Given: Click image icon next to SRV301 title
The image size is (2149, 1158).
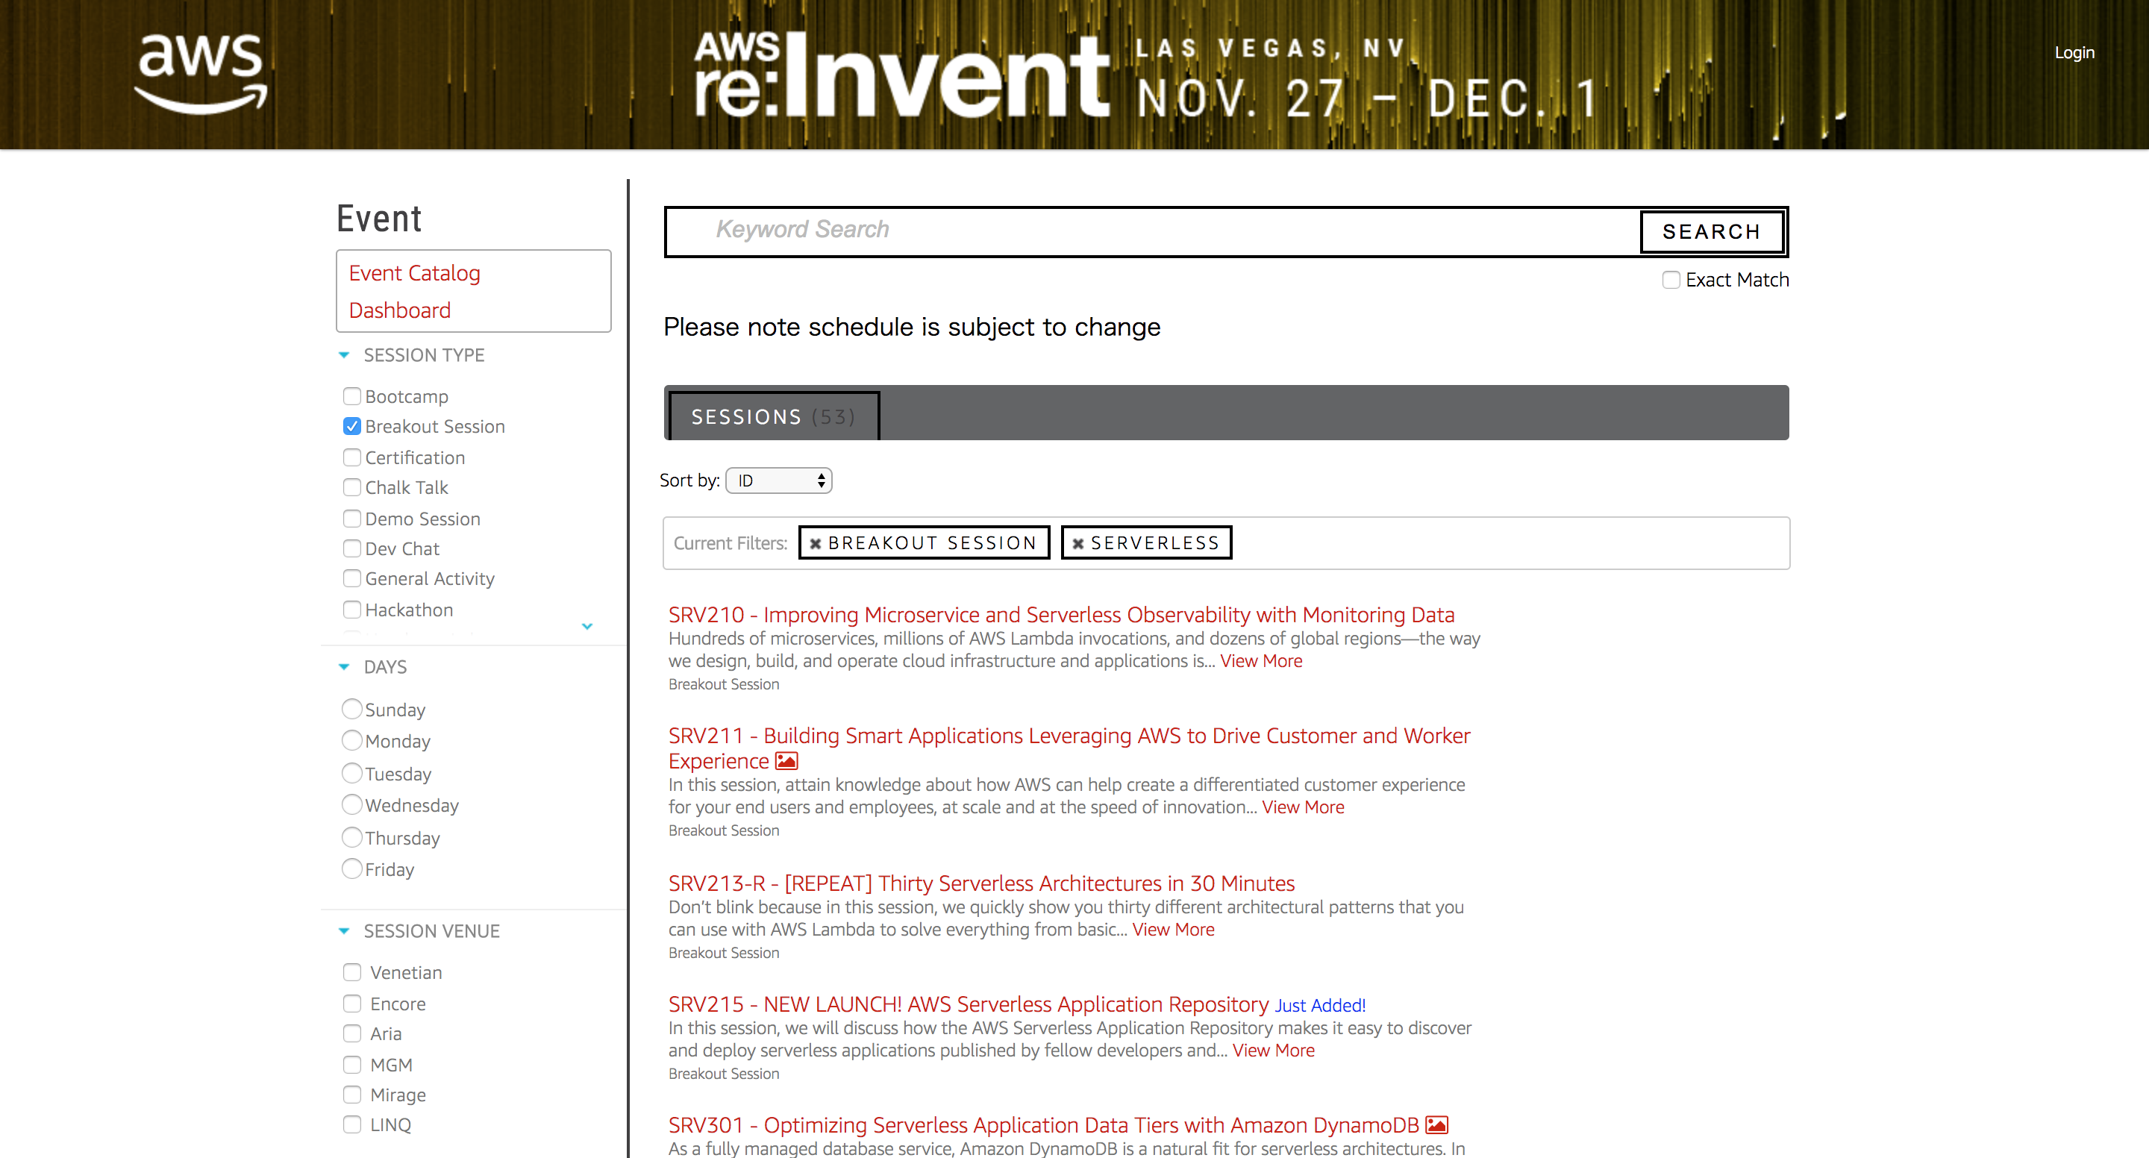Looking at the screenshot, I should point(1436,1124).
